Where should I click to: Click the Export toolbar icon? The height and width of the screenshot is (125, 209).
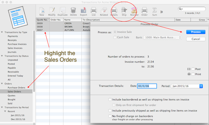pos(84,10)
